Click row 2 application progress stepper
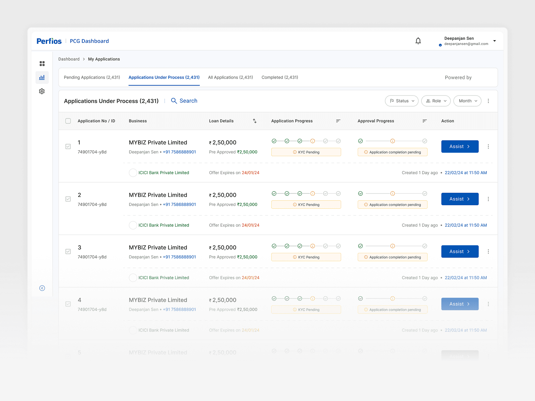The height and width of the screenshot is (401, 535). pos(306,193)
